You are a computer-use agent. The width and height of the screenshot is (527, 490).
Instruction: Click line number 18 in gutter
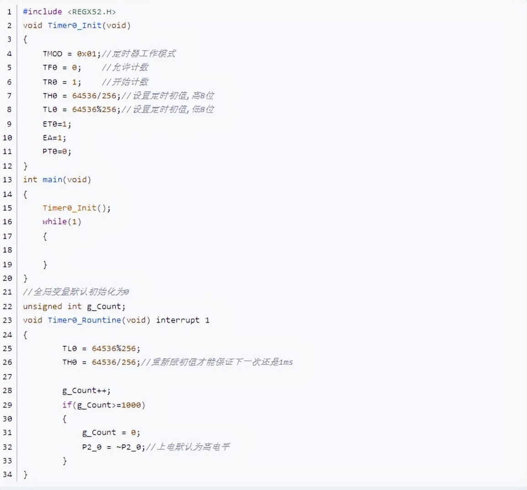click(7, 250)
